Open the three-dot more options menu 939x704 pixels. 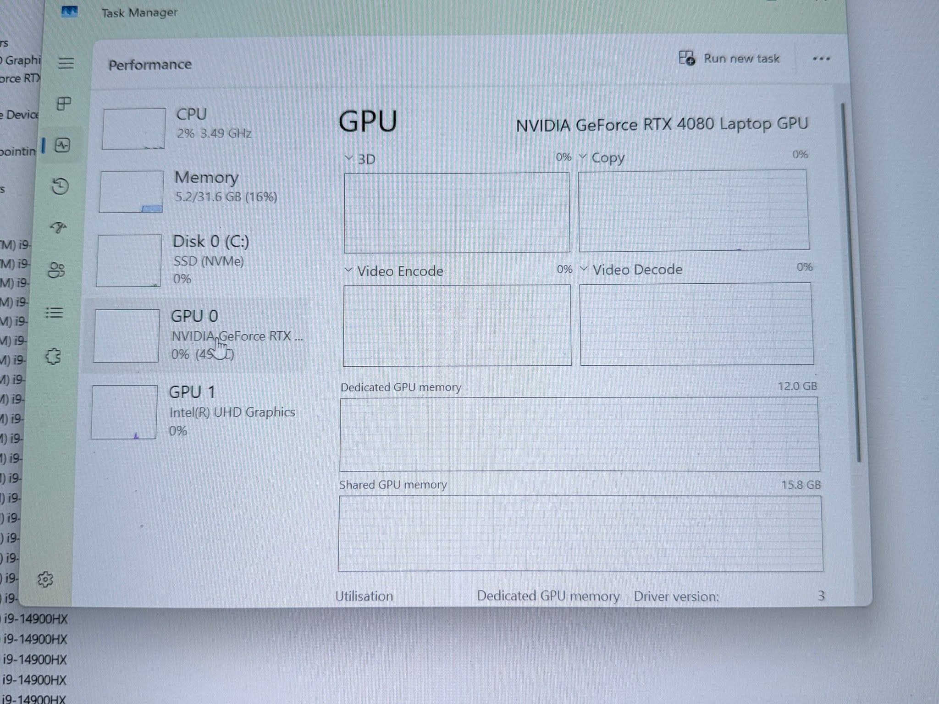[821, 58]
